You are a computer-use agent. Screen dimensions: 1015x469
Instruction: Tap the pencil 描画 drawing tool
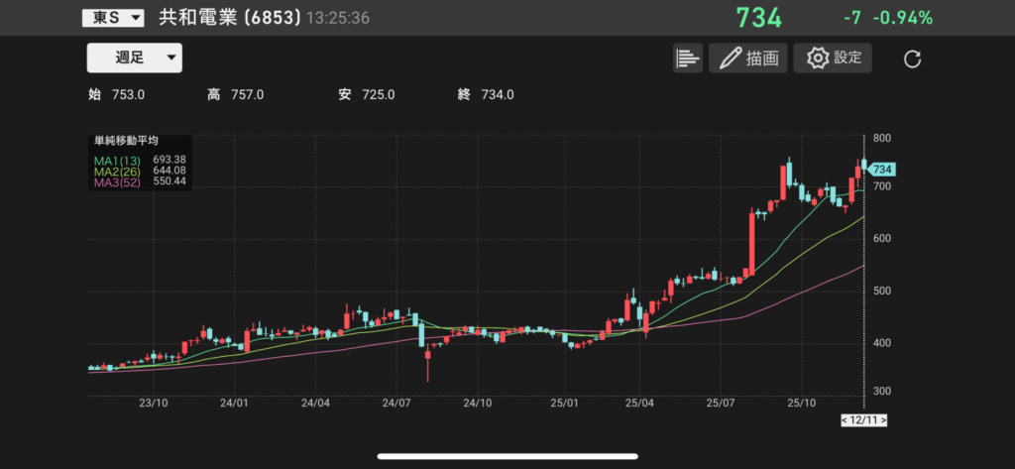(747, 59)
